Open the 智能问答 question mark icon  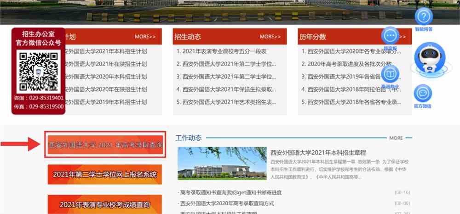pyautogui.click(x=423, y=16)
